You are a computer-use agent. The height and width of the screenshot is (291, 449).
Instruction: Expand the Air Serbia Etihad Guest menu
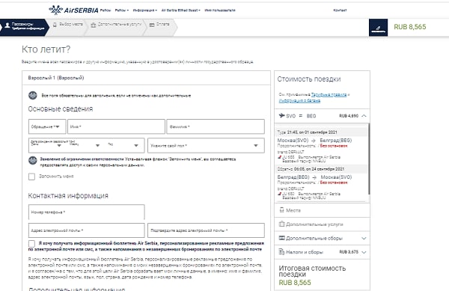[x=180, y=10]
